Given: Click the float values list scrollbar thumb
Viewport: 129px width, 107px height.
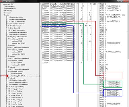Looking at the screenshot, I should [x=128, y=32].
